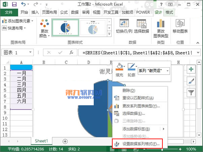Choose Delete from the context menu
The height and width of the screenshot is (152, 203).
coord(140,90)
